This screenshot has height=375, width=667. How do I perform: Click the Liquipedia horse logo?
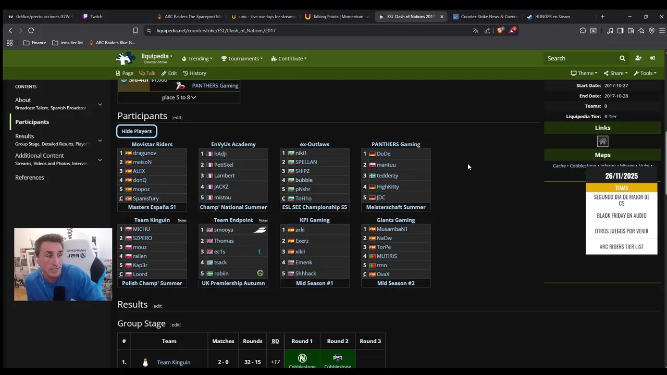pos(126,58)
